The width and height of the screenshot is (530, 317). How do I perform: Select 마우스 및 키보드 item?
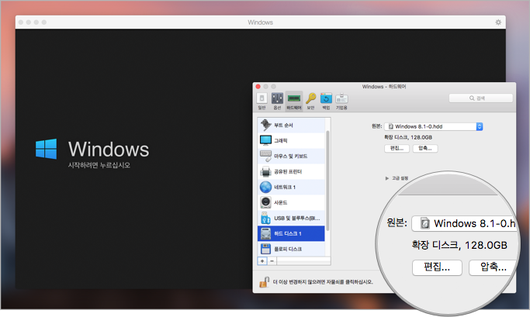coord(291,156)
